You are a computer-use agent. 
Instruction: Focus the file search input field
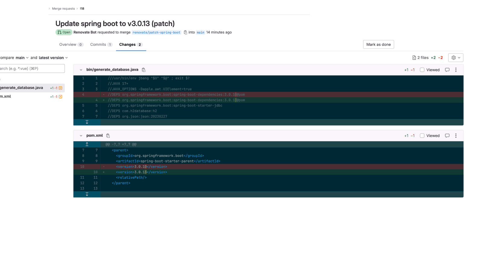point(32,69)
